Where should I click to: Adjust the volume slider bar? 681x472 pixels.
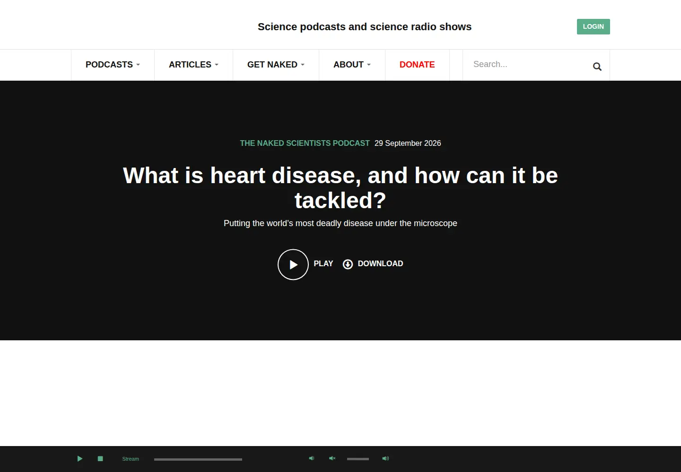click(358, 459)
